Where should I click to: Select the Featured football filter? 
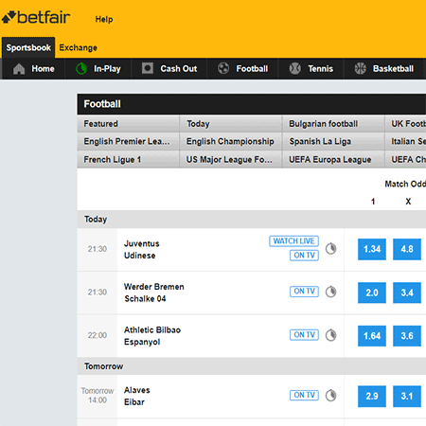(x=128, y=124)
